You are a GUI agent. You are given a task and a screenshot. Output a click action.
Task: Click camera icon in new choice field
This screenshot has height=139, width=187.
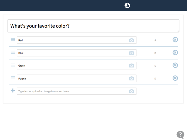(x=132, y=91)
